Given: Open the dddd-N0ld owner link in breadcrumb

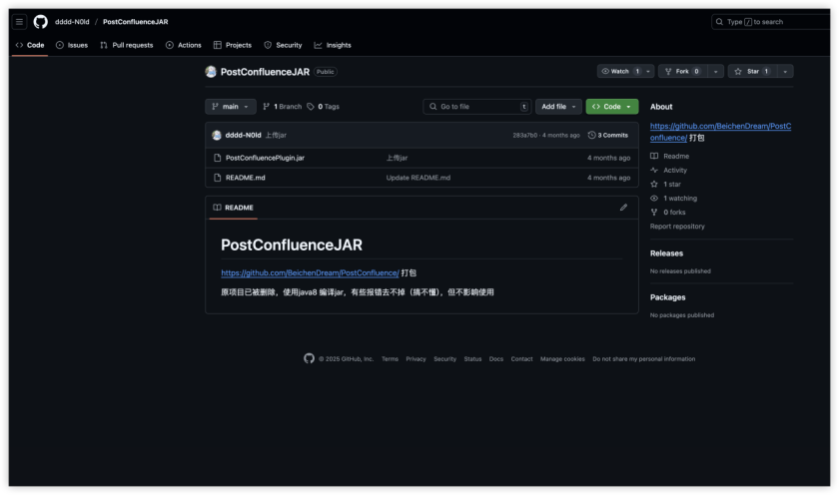Looking at the screenshot, I should (x=72, y=22).
